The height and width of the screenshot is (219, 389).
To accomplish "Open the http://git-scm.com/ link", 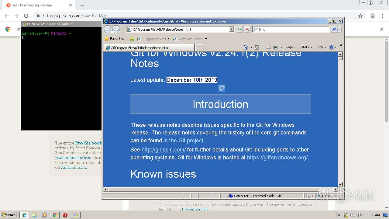I will pyautogui.click(x=164, y=150).
